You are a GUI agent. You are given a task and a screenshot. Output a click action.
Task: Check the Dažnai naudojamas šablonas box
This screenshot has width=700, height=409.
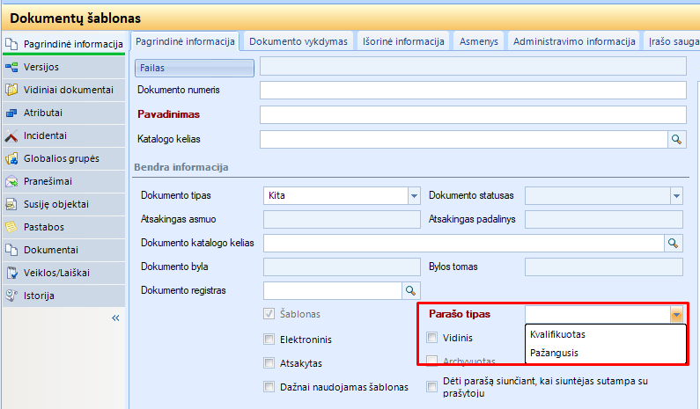pos(269,386)
